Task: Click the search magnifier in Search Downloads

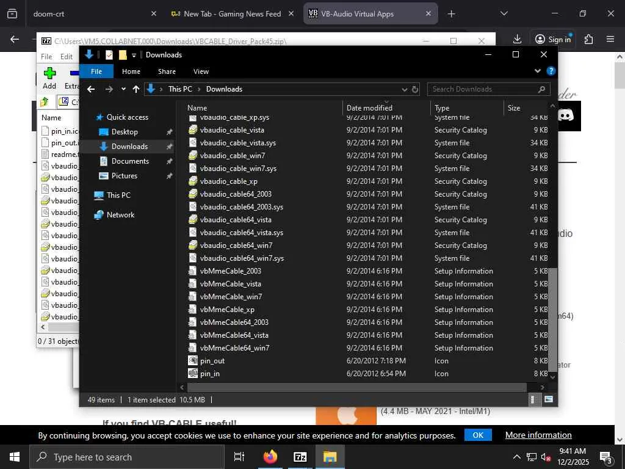Action: [541, 89]
